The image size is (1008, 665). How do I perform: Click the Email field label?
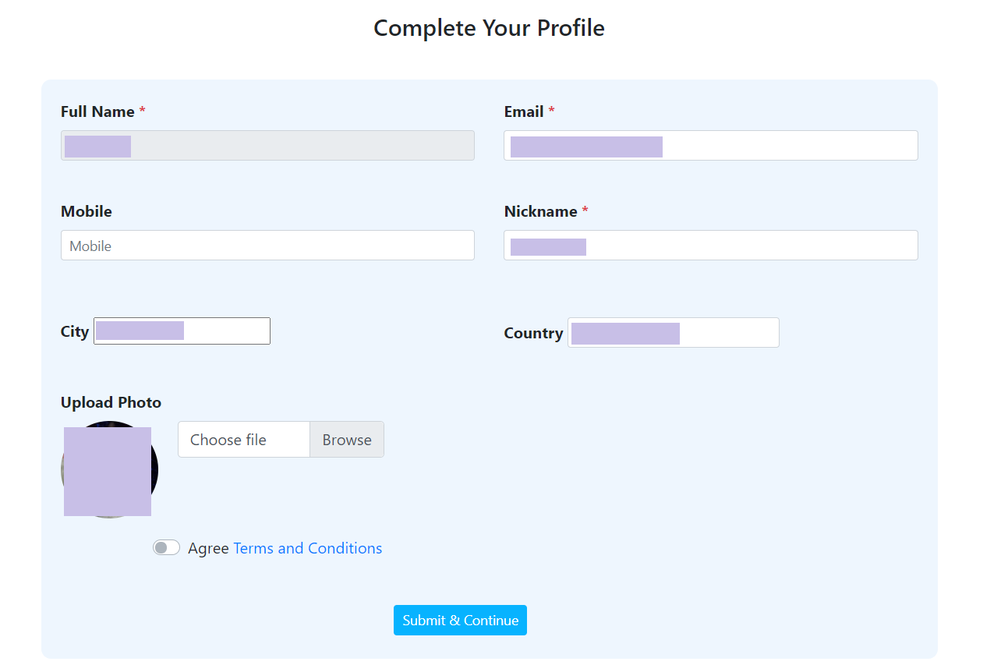point(524,111)
